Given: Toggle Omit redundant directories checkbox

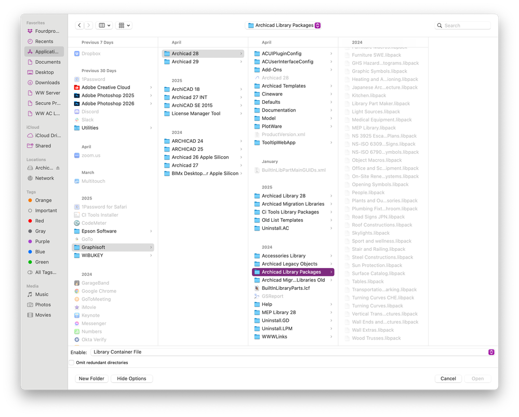Looking at the screenshot, I should [x=72, y=362].
